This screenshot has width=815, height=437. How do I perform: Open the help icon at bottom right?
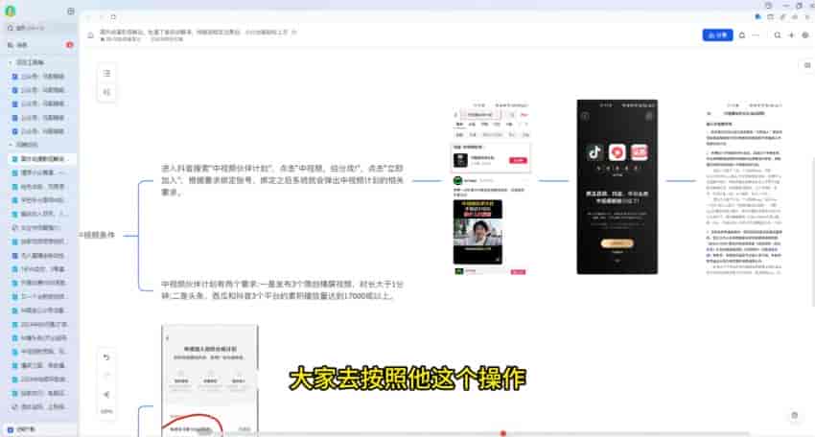[x=794, y=415]
